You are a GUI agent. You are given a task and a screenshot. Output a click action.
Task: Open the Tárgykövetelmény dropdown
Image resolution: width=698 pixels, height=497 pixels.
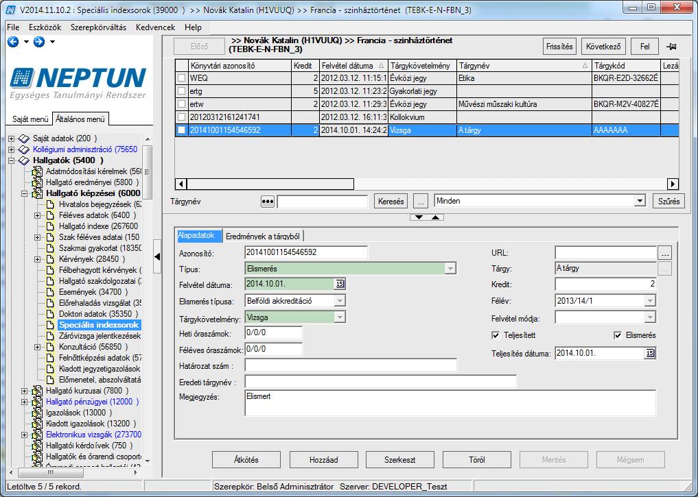pos(340,317)
